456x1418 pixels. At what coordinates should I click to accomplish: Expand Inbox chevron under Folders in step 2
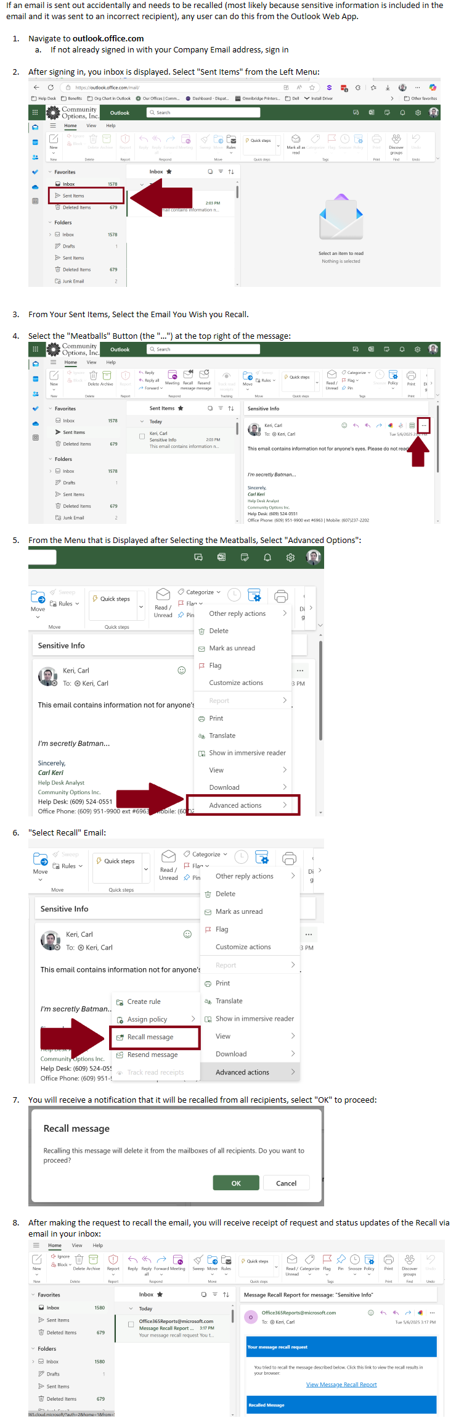click(x=51, y=234)
